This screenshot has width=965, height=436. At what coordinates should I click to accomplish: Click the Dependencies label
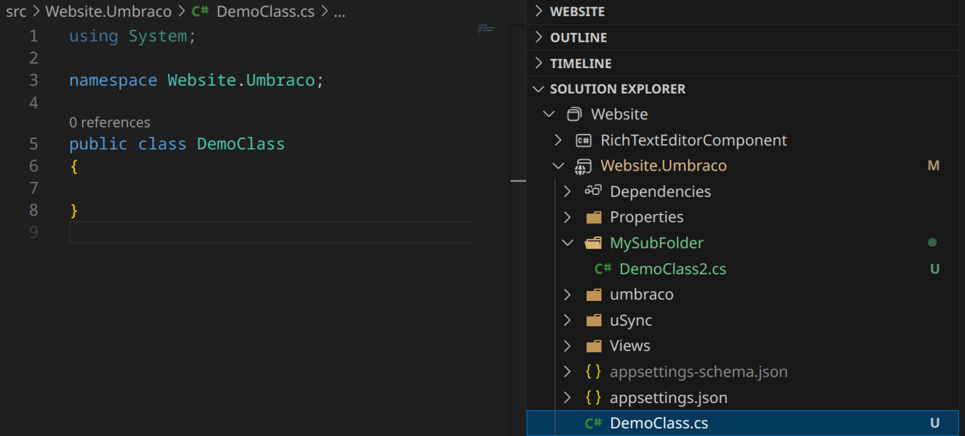(x=660, y=191)
